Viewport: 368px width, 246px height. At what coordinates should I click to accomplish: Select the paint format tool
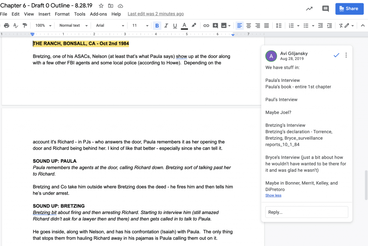pyautogui.click(x=25, y=25)
